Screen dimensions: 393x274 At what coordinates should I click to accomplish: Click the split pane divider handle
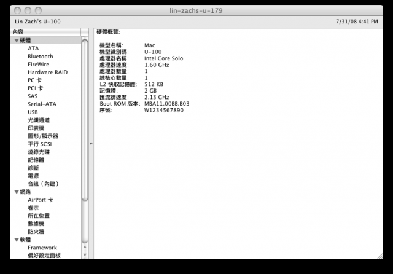point(91,143)
